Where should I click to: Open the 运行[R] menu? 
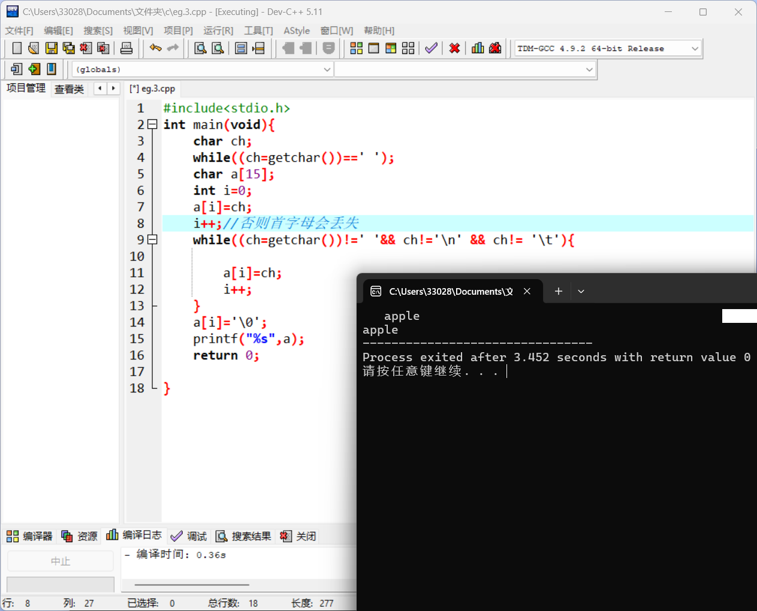tap(218, 31)
